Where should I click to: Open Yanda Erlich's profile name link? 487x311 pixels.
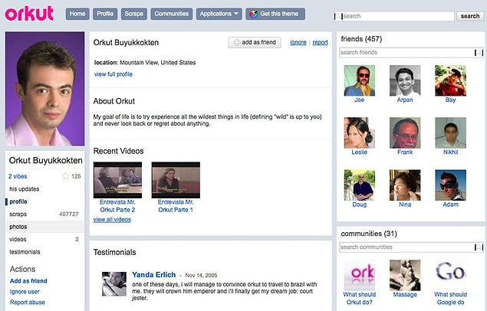click(x=153, y=275)
